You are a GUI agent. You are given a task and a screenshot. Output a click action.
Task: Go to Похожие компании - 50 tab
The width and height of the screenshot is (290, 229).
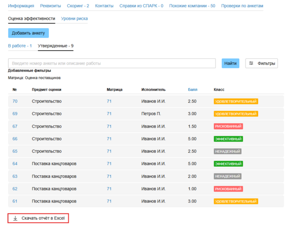tap(192, 6)
